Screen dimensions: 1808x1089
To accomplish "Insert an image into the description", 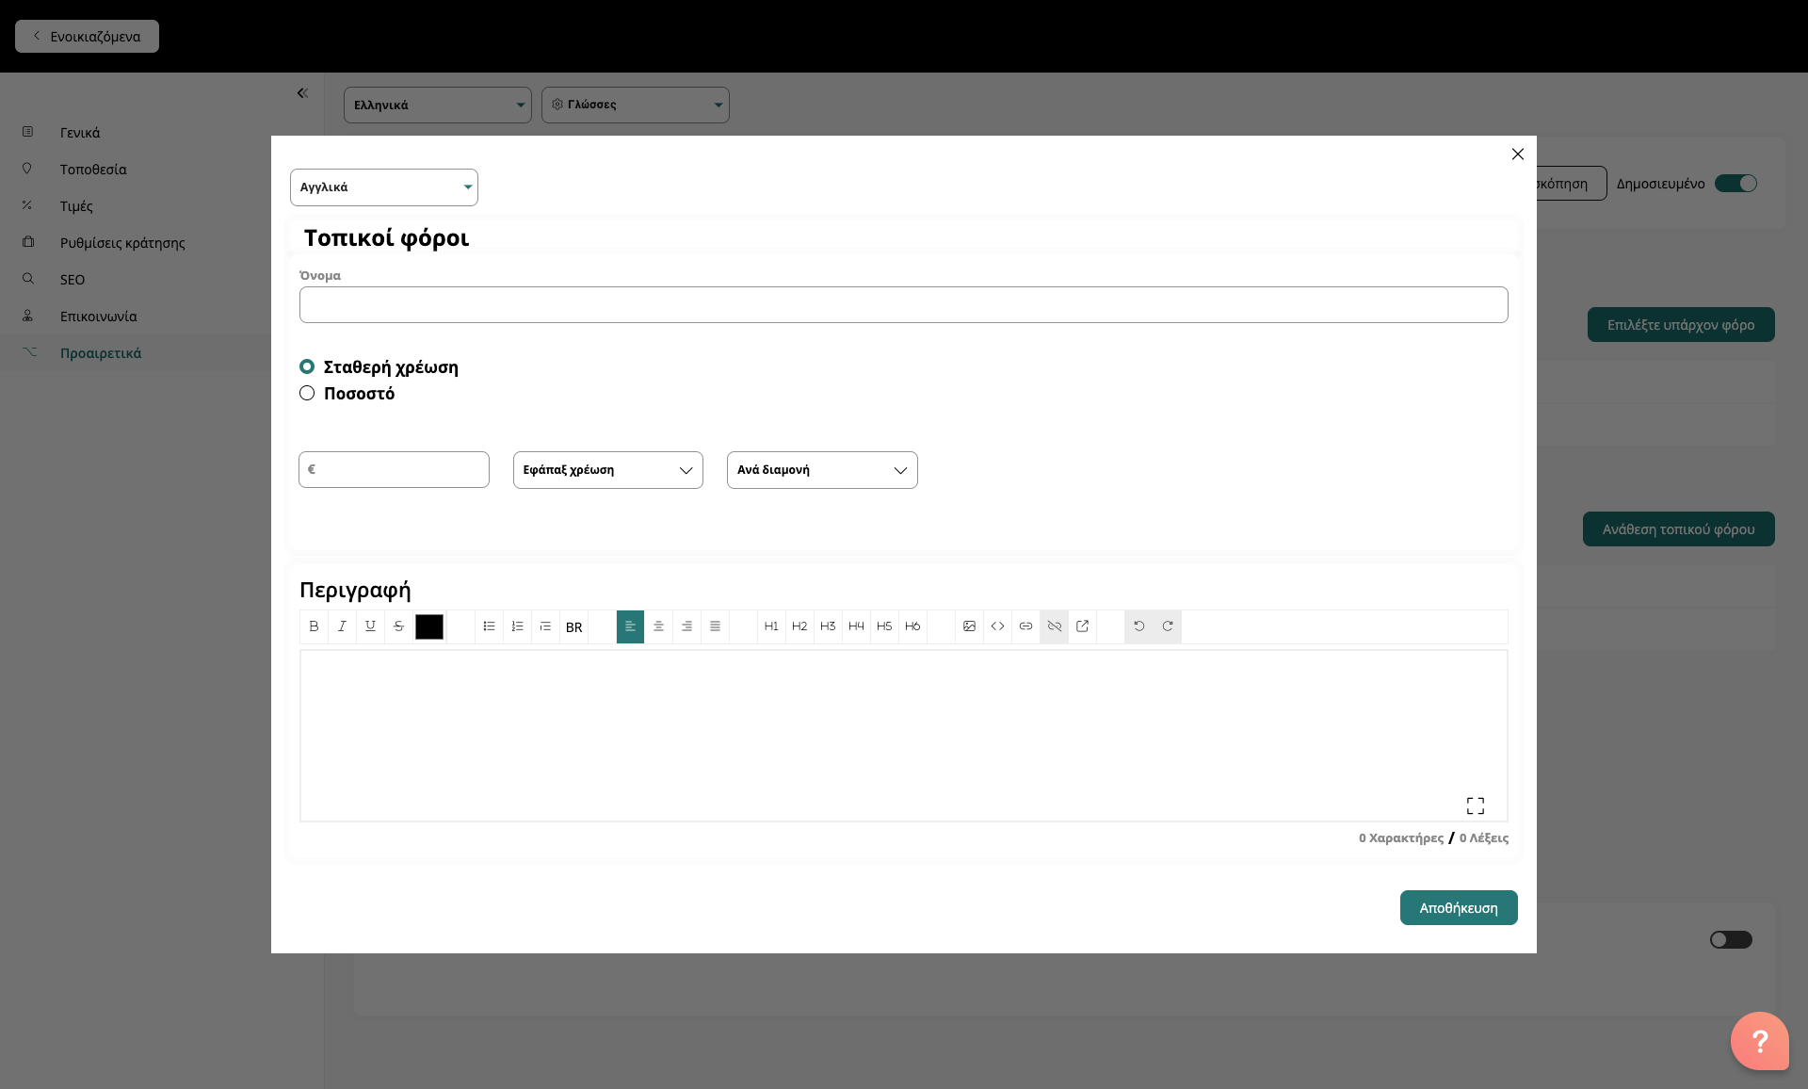I will pyautogui.click(x=969, y=626).
